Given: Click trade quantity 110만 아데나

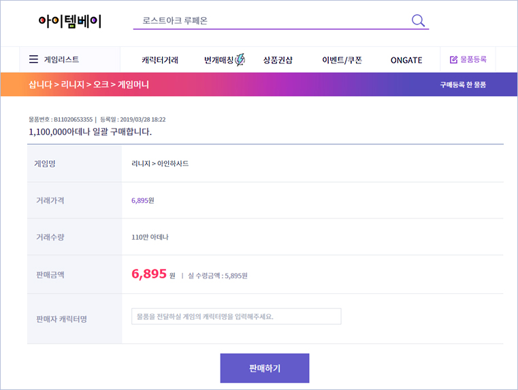Looking at the screenshot, I should (150, 237).
